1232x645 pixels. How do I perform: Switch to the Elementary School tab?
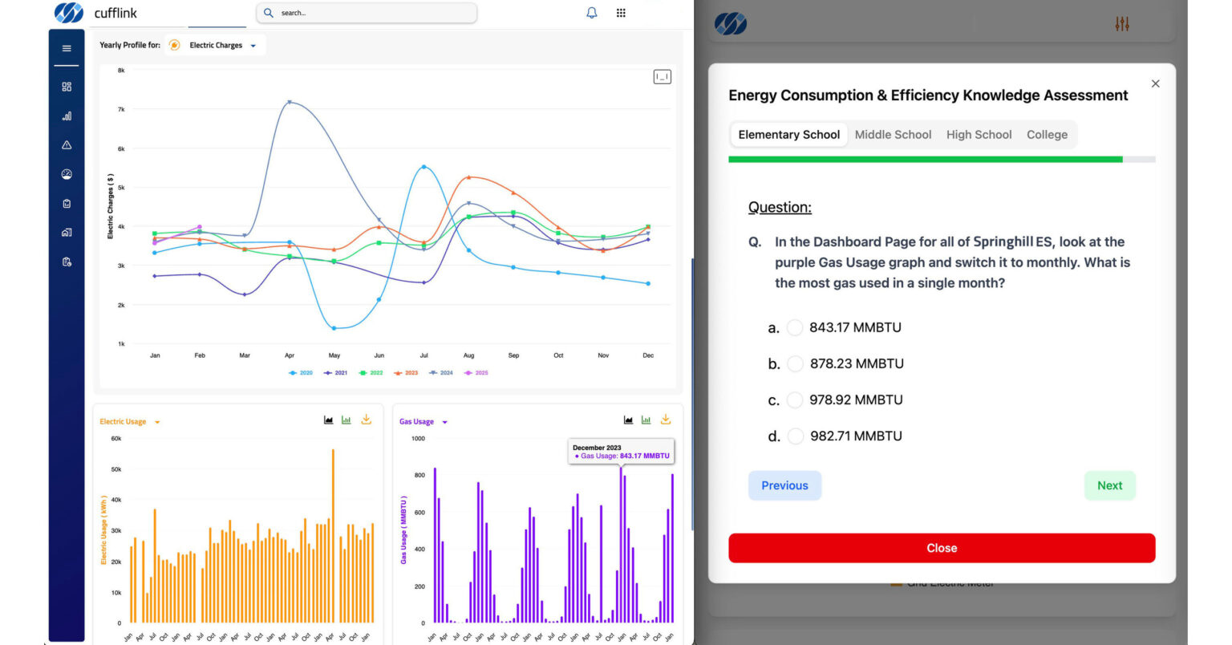click(788, 135)
